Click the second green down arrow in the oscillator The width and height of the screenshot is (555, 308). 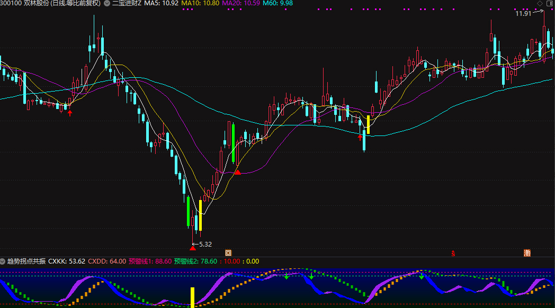(x=311, y=276)
